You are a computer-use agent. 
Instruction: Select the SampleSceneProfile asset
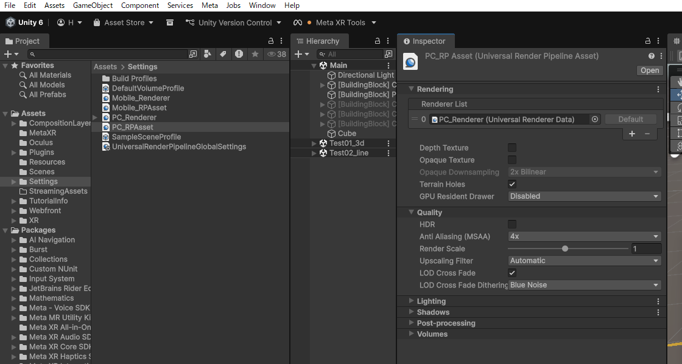point(146,137)
